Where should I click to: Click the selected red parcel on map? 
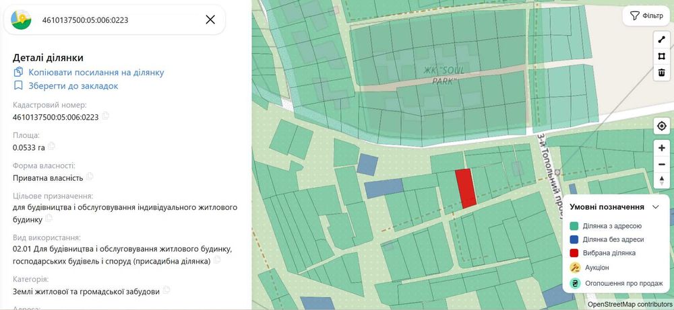466,189
